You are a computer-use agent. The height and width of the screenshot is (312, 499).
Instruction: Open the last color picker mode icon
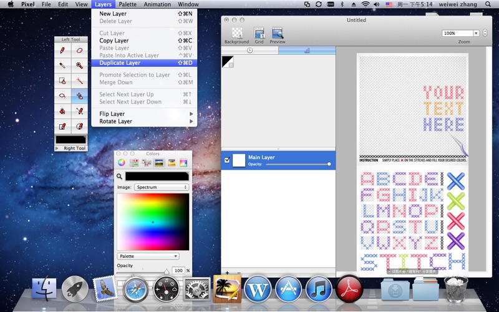point(183,163)
